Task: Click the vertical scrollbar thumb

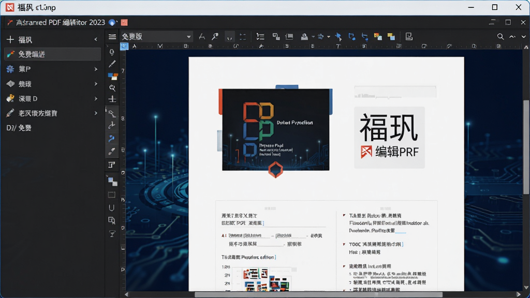Action: pos(526,147)
